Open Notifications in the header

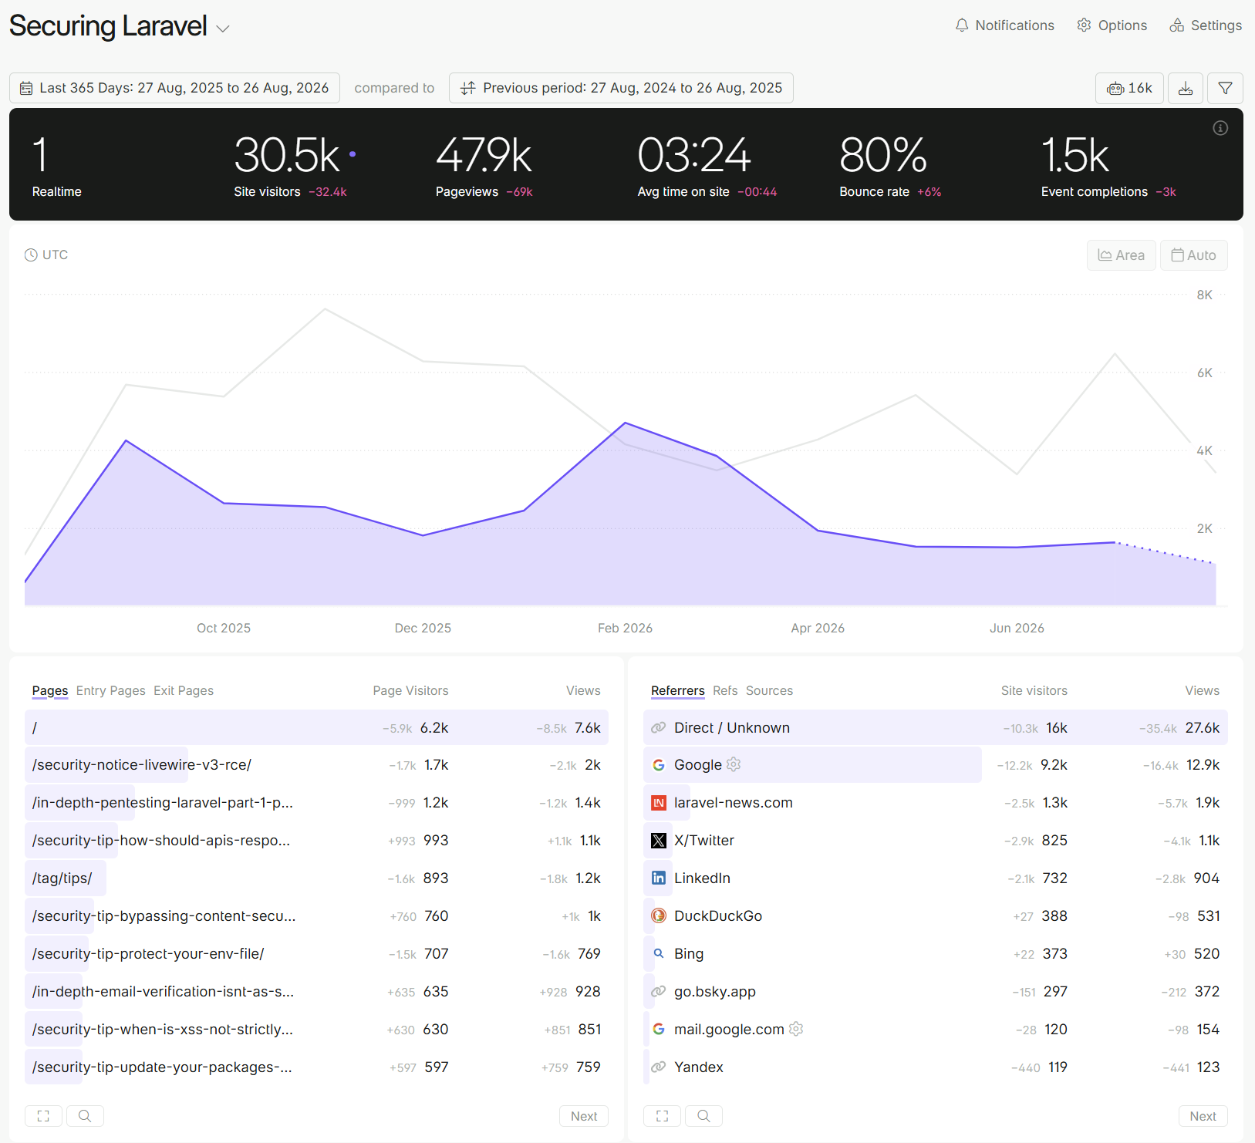[x=1004, y=25]
